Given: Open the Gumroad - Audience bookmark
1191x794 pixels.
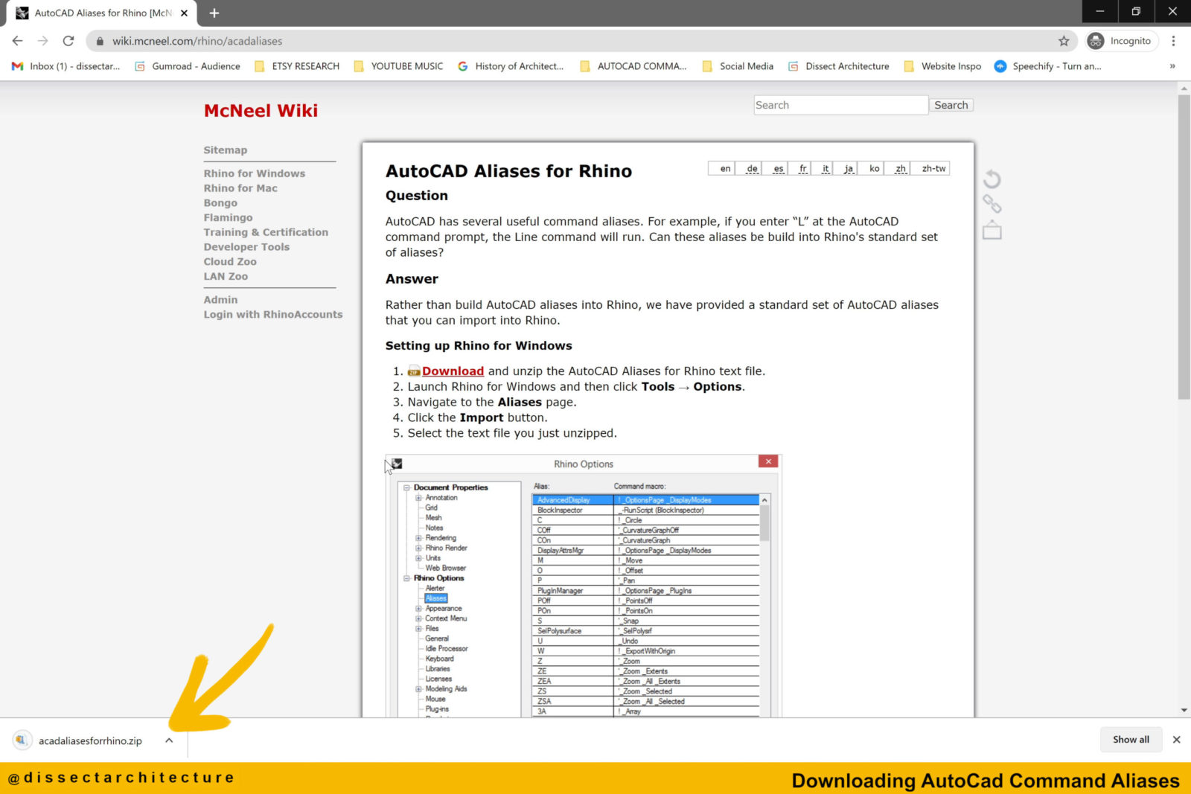Looking at the screenshot, I should coord(188,66).
